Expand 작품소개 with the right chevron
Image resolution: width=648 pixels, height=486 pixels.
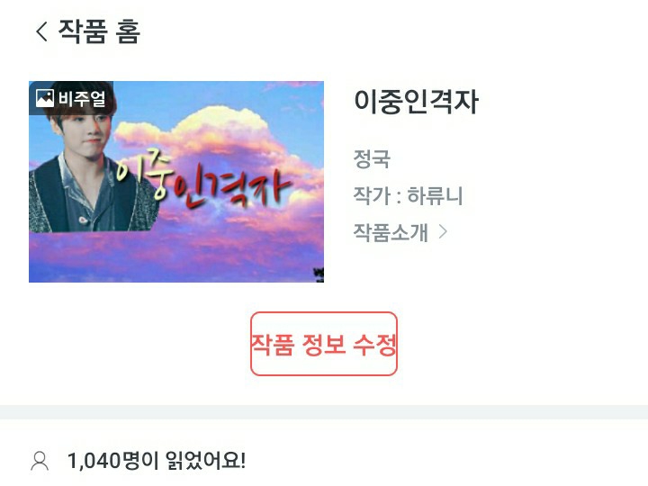(x=443, y=232)
